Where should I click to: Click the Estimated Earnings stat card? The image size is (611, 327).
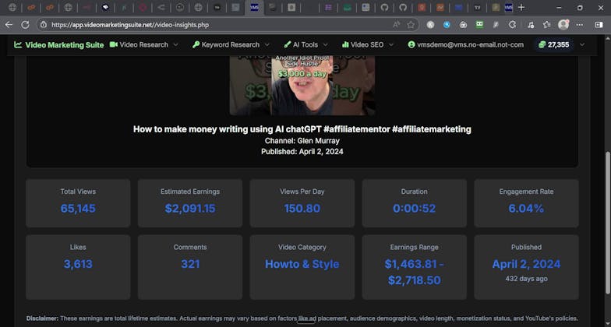[x=190, y=202]
